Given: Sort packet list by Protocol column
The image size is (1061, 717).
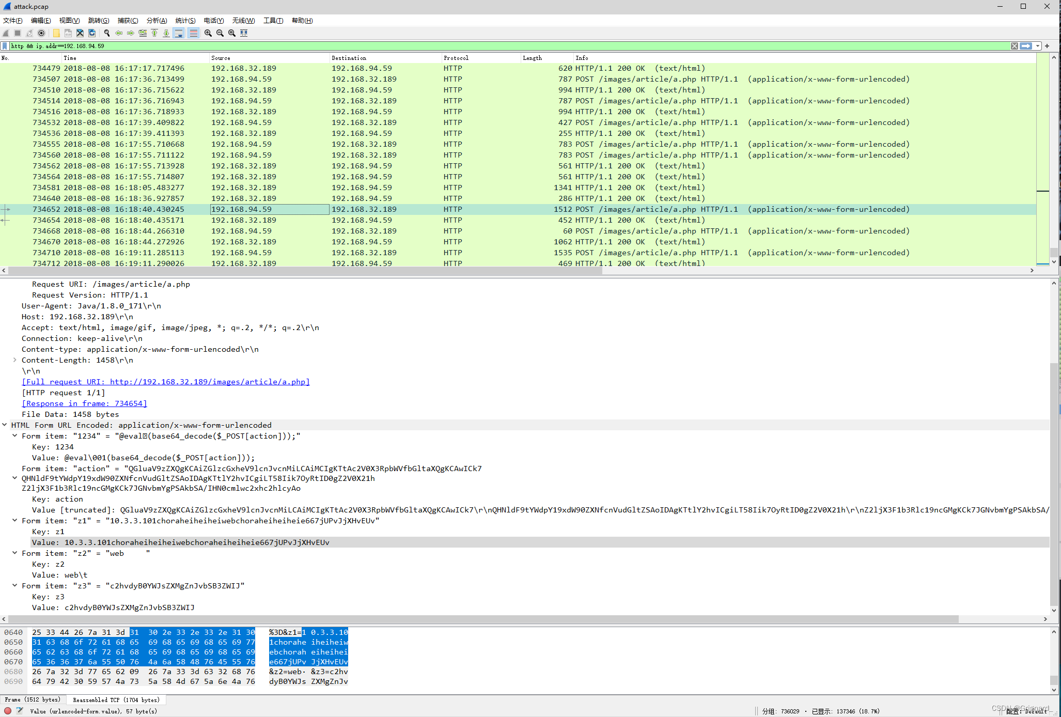Looking at the screenshot, I should point(481,58).
